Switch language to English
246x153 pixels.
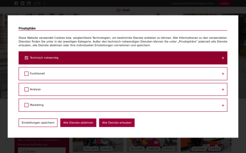(225, 3)
